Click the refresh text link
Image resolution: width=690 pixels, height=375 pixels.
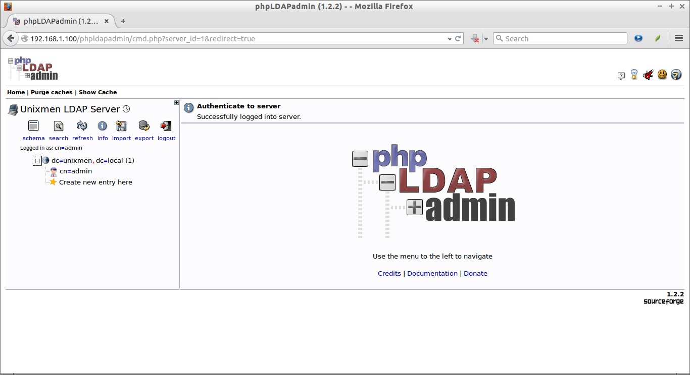pyautogui.click(x=82, y=138)
